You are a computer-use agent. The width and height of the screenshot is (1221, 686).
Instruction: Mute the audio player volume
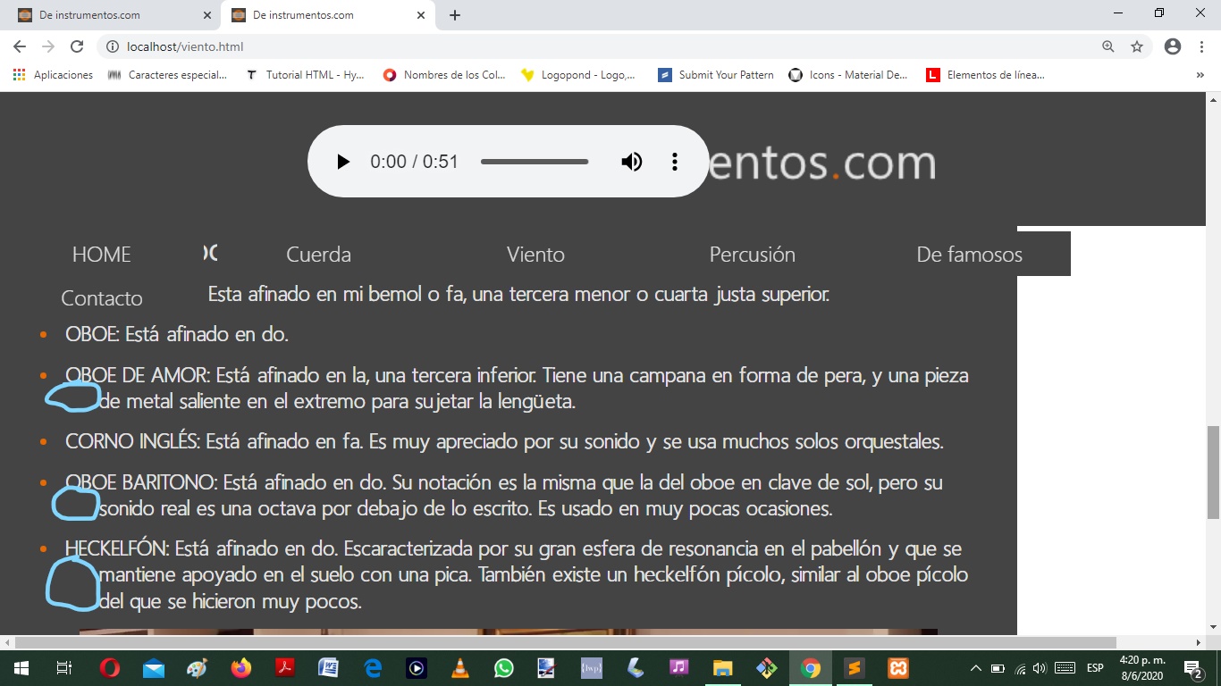(x=632, y=162)
